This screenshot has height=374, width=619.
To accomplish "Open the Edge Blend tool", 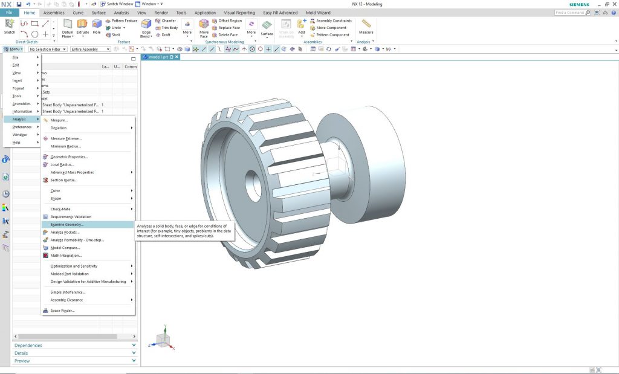I will [x=146, y=25].
